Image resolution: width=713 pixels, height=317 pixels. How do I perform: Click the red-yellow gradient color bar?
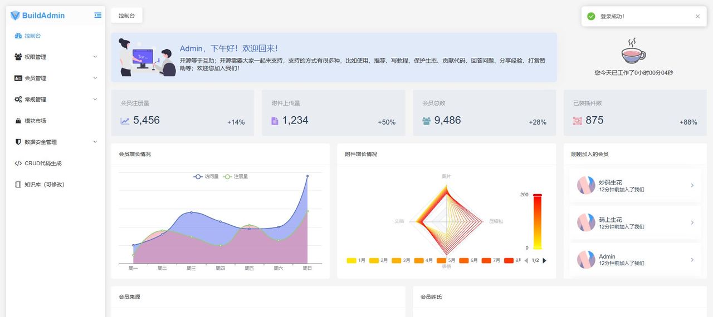538,221
